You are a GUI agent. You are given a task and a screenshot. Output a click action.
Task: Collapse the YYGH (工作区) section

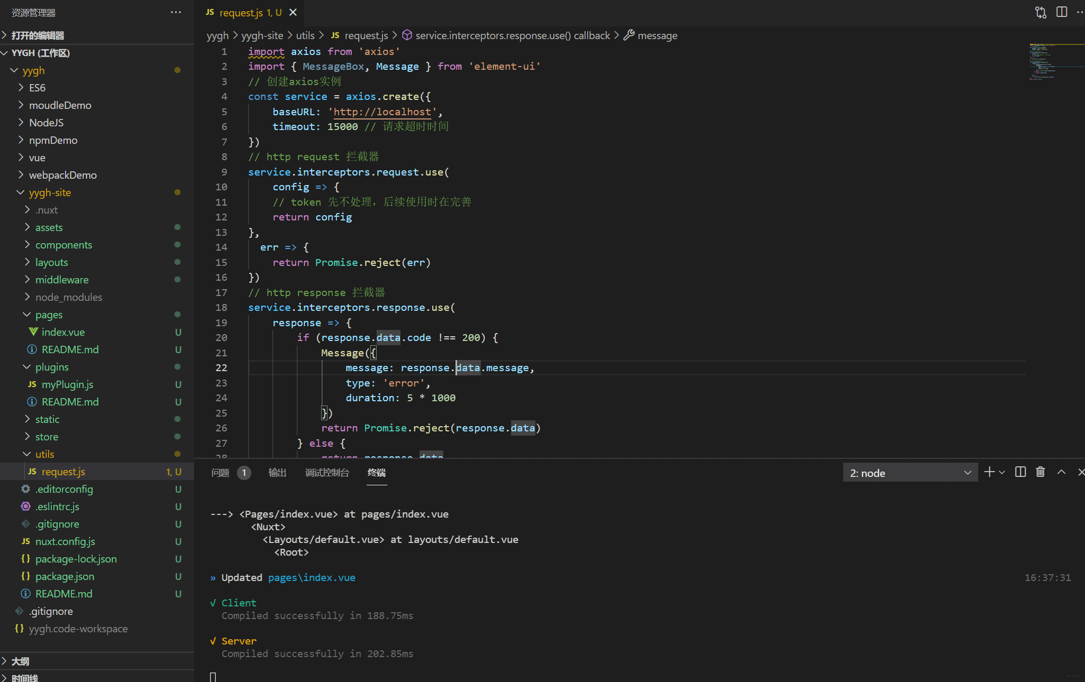click(x=97, y=53)
